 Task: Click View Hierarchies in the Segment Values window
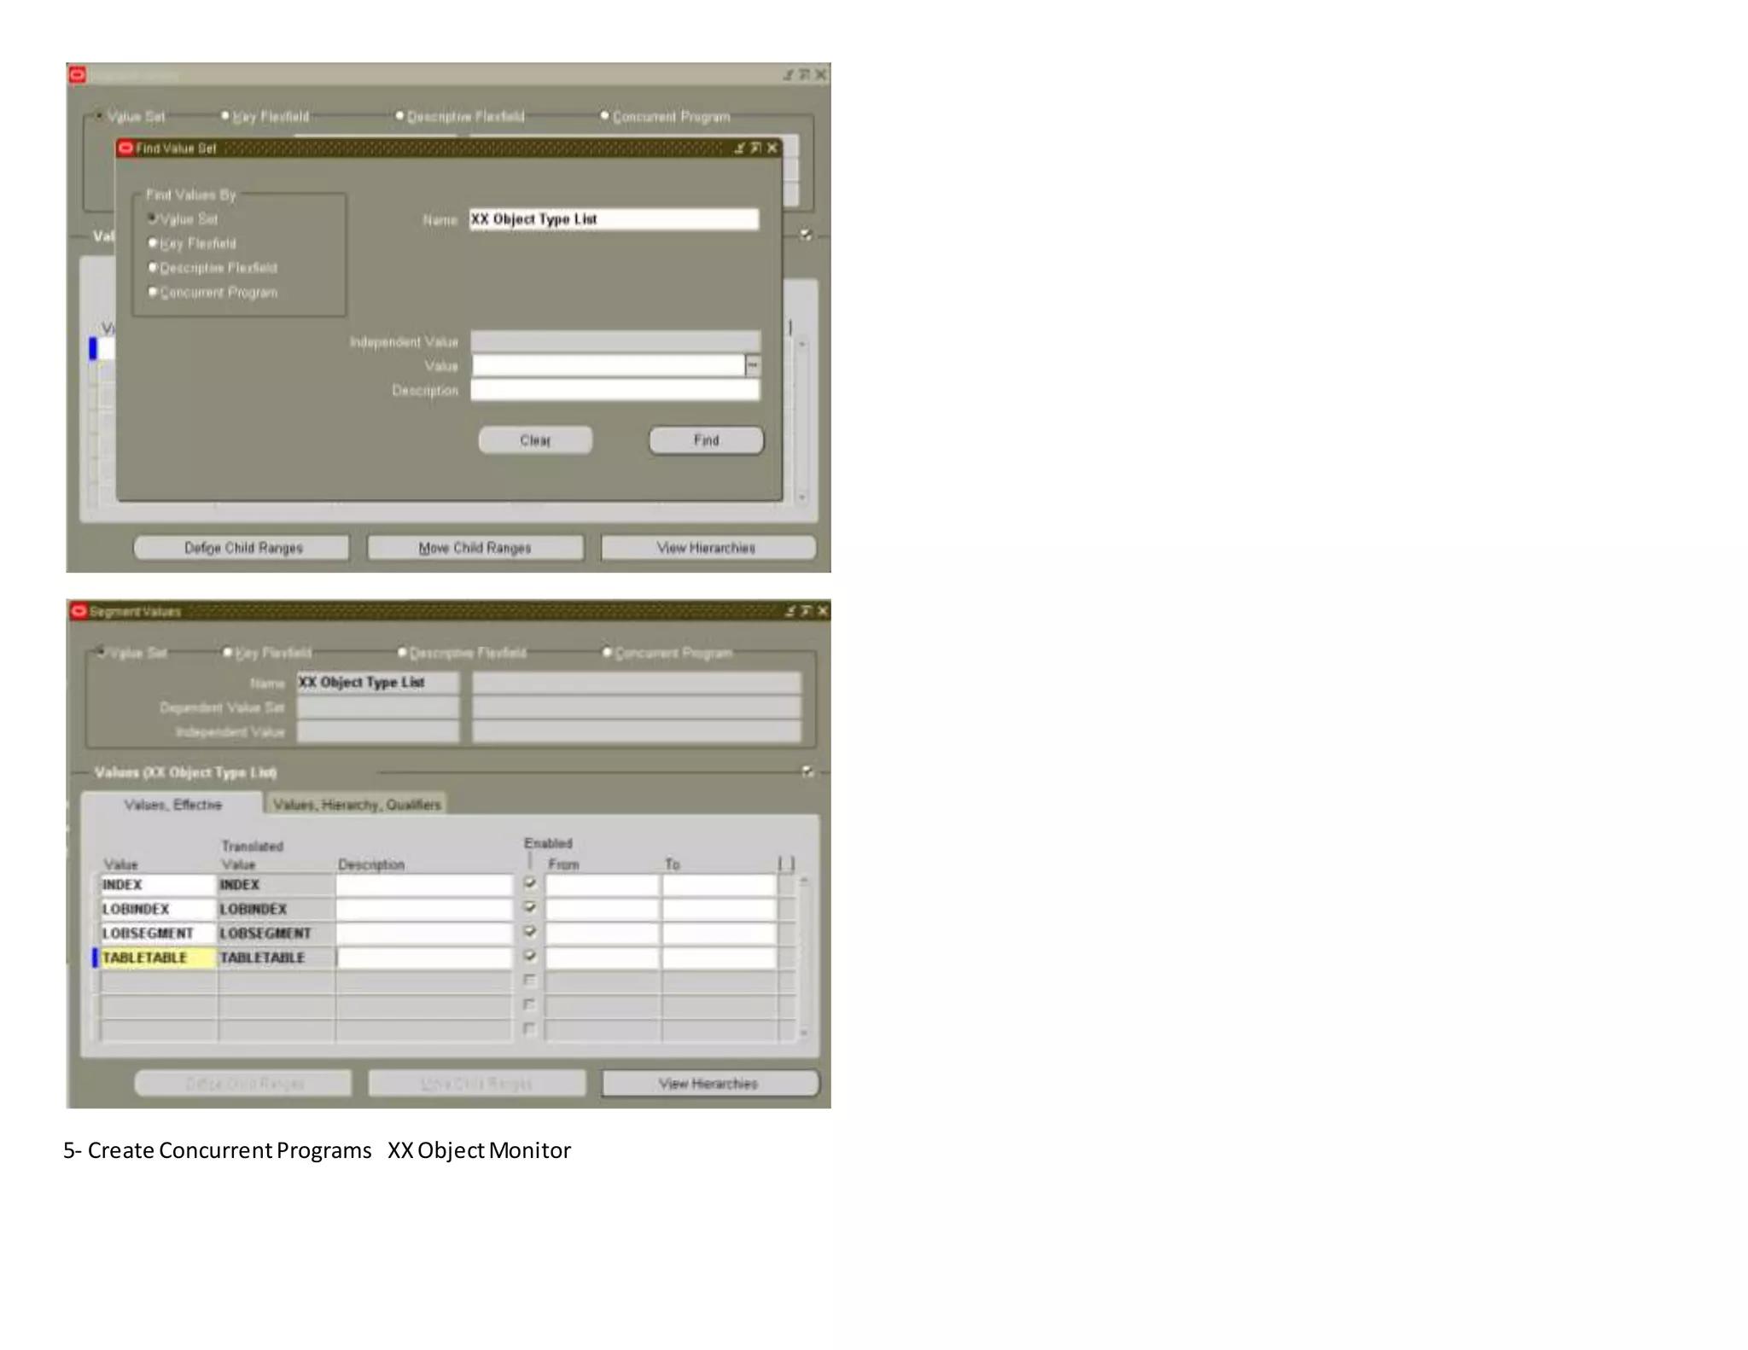(709, 1083)
